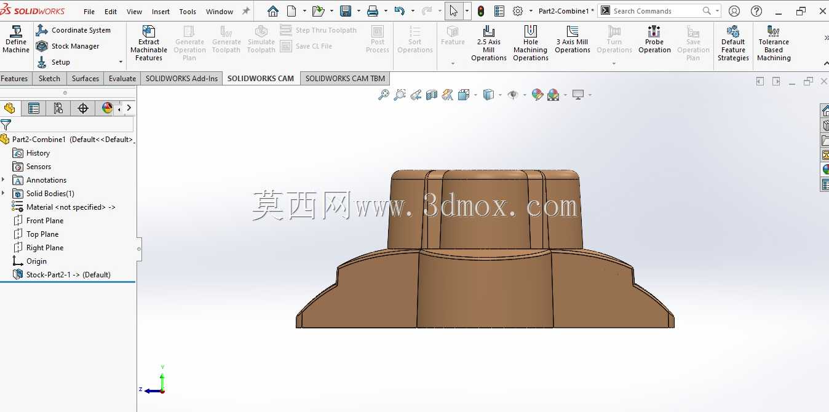Open the Help question mark icon
Screen dimensions: 829x412
756,11
